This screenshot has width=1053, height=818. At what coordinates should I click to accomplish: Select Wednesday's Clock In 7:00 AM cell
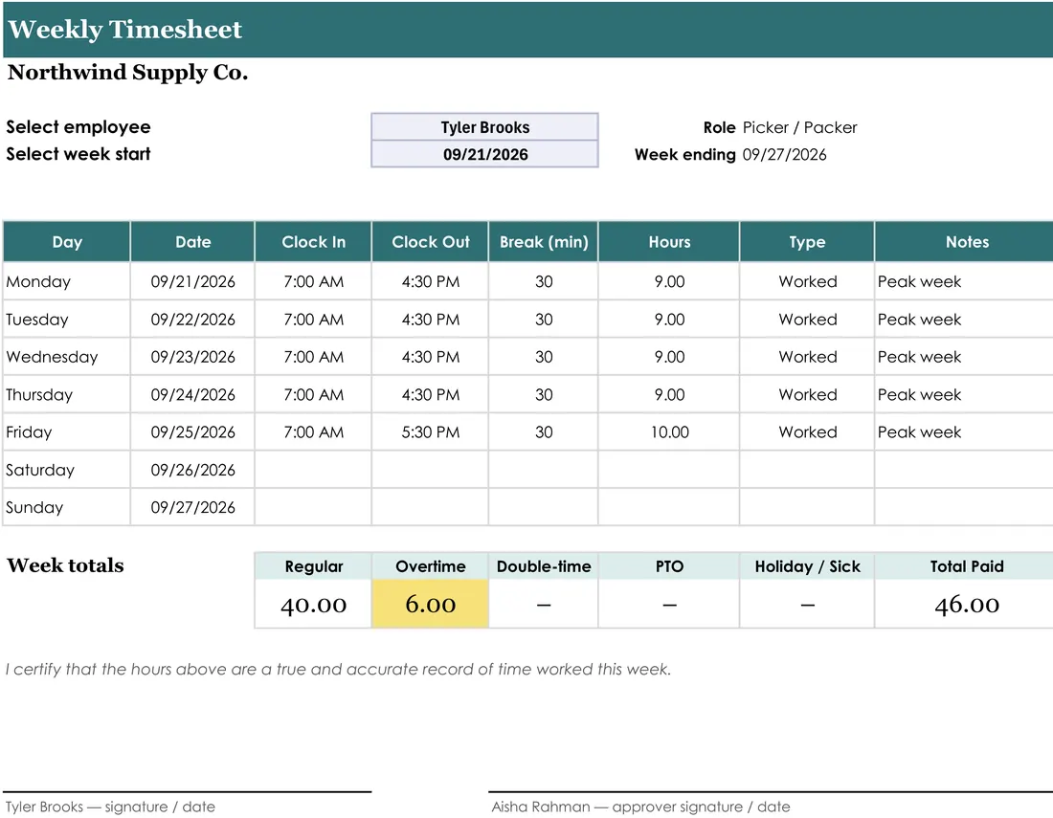point(313,356)
